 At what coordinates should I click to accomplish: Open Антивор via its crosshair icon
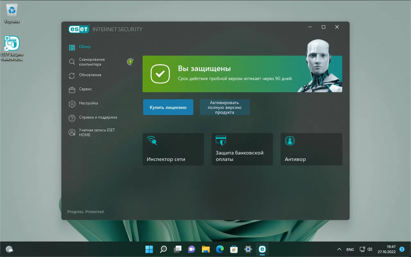point(290,141)
